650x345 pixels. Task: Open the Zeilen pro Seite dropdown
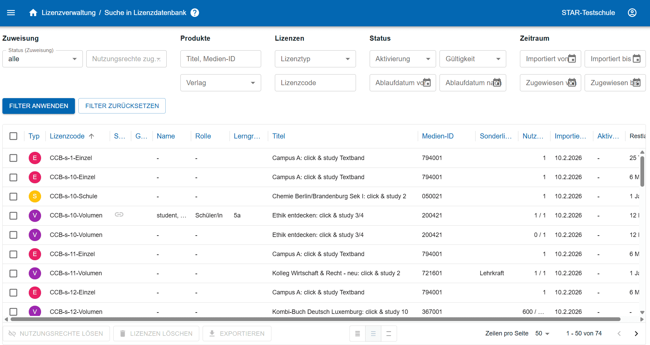coord(543,333)
